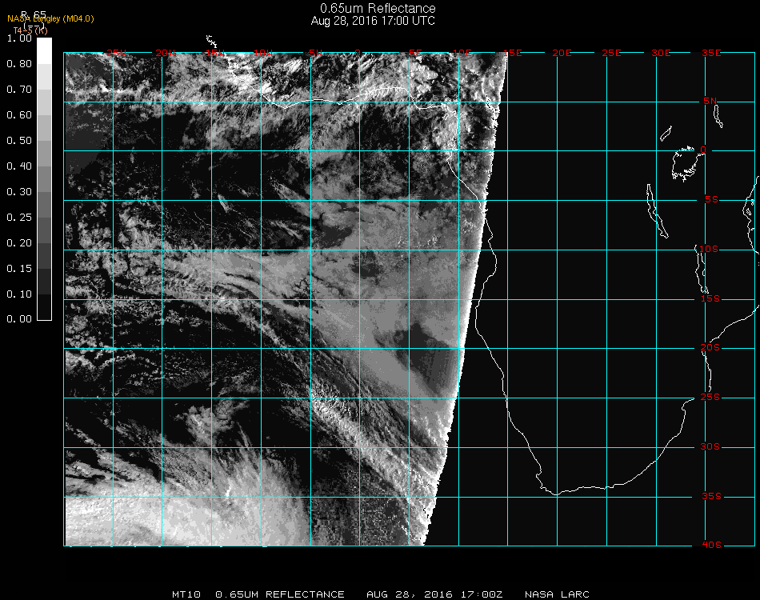
Task: Click the 'T4-5 (K)' label above the colorbar
Action: click(x=30, y=30)
